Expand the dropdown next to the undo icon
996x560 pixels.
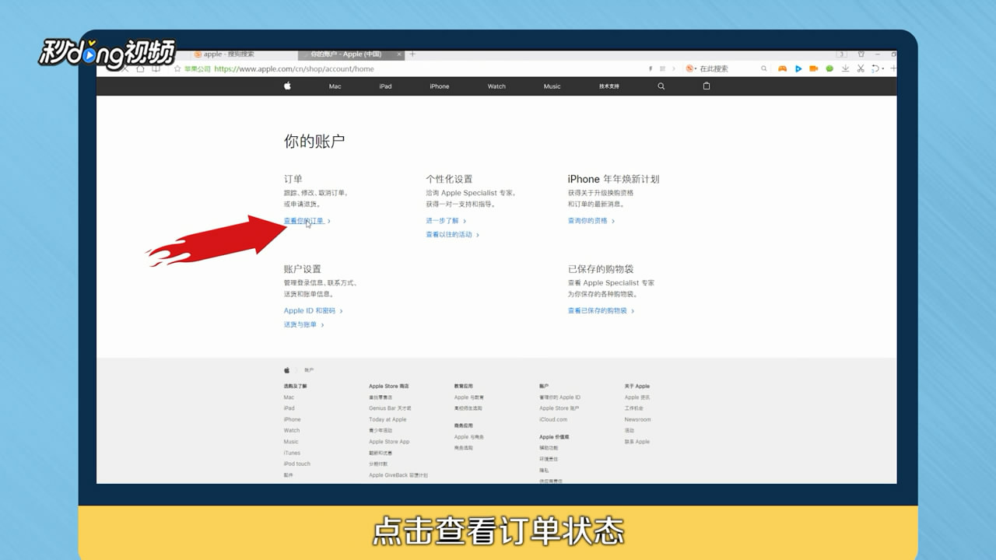point(883,68)
